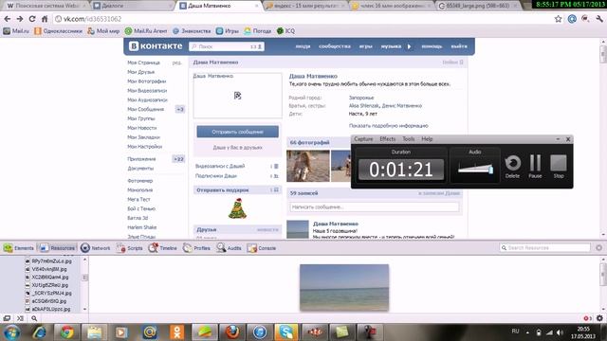607x341 pixels.
Task: Click the address bar vk.com URL
Action: point(92,19)
